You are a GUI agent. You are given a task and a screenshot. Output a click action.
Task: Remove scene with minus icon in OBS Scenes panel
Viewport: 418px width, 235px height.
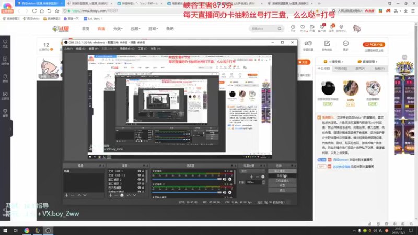[x=72, y=195]
